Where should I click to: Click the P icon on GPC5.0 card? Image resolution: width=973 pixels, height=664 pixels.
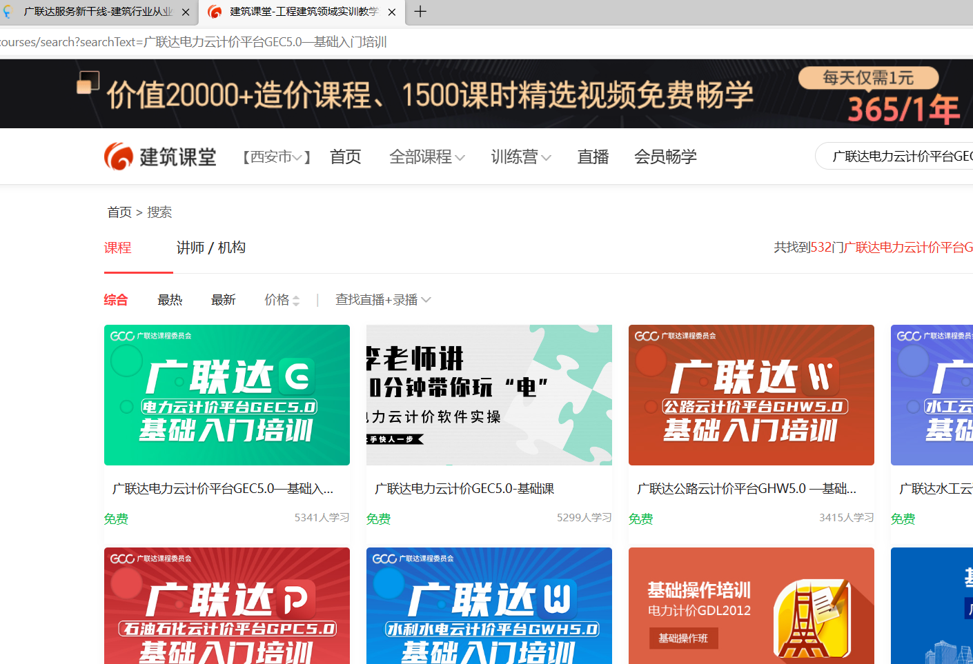(x=296, y=599)
